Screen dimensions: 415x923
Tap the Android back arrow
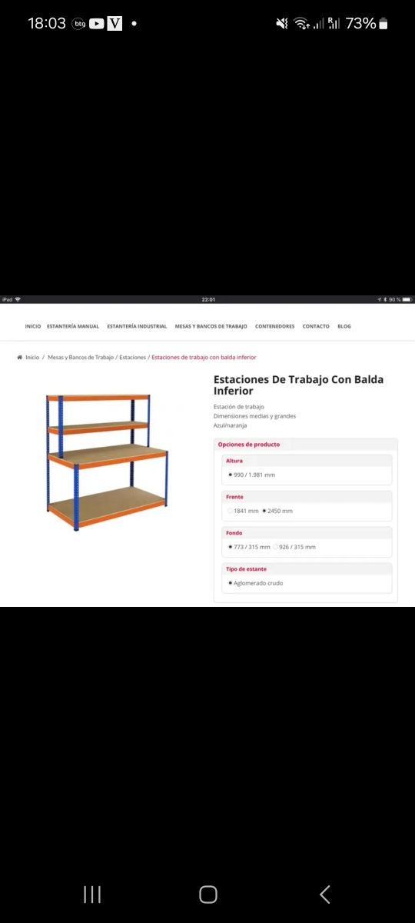click(x=324, y=894)
